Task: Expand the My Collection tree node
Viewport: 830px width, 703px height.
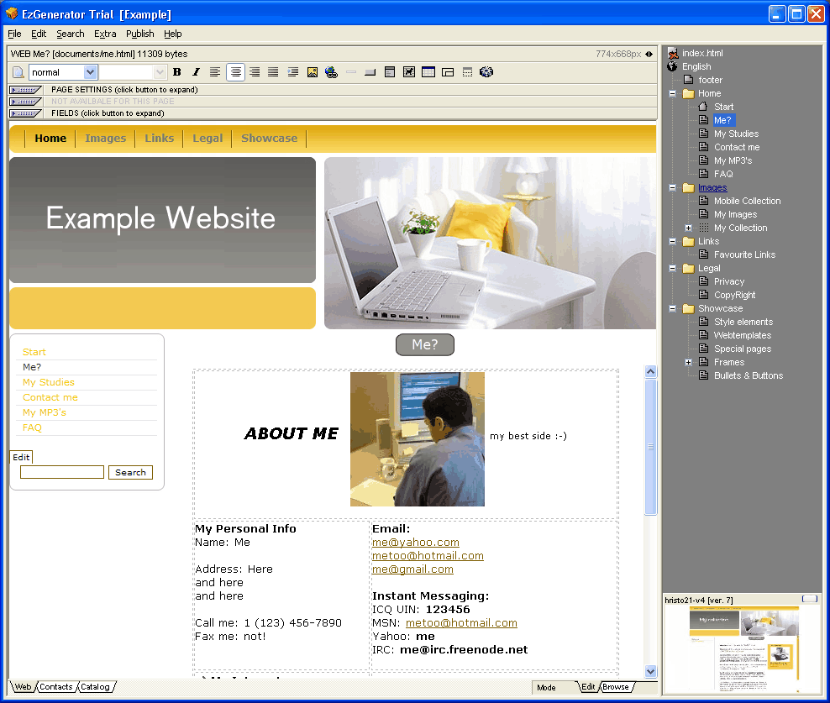Action: (x=689, y=228)
